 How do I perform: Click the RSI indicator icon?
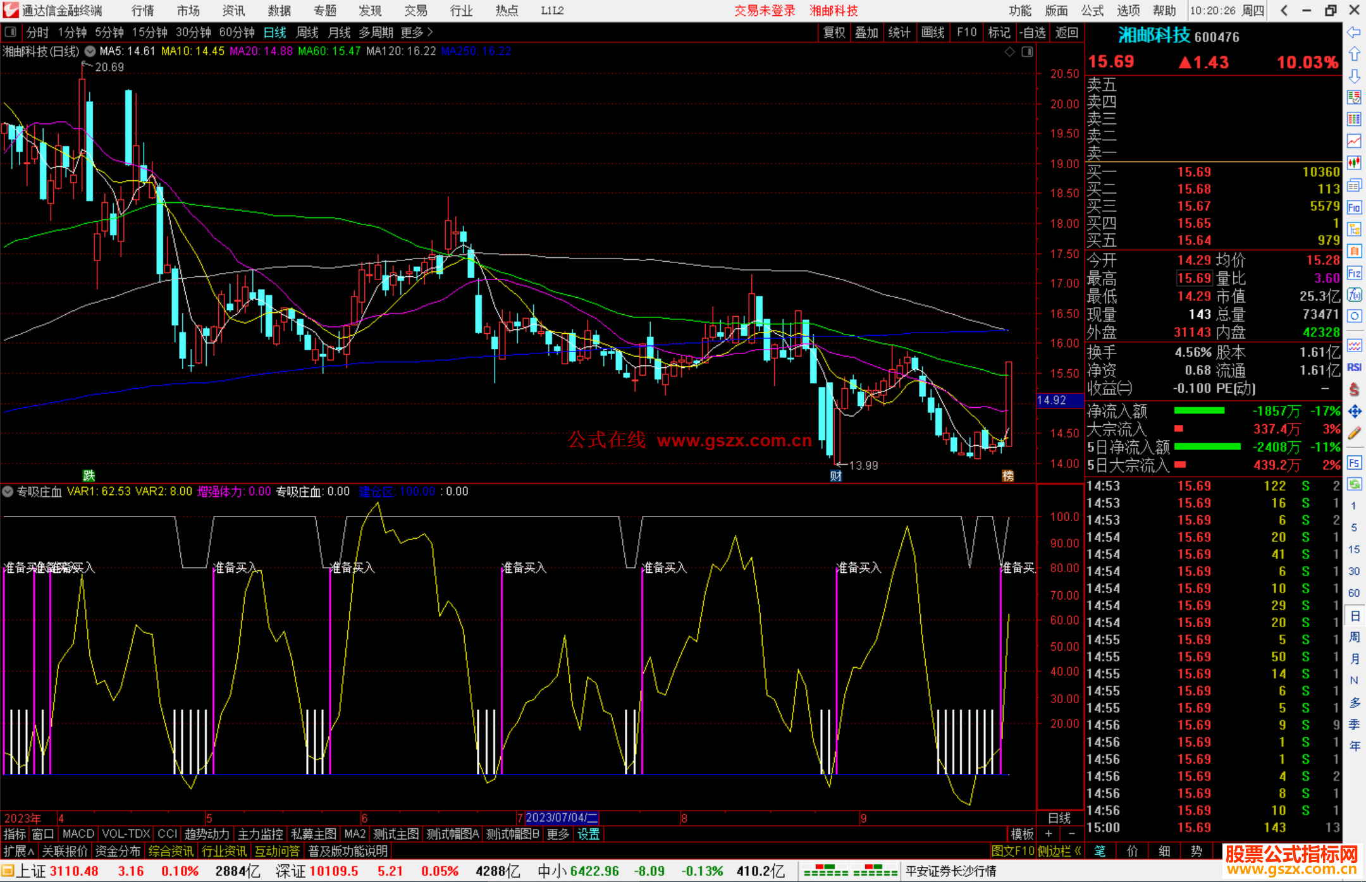[1354, 367]
